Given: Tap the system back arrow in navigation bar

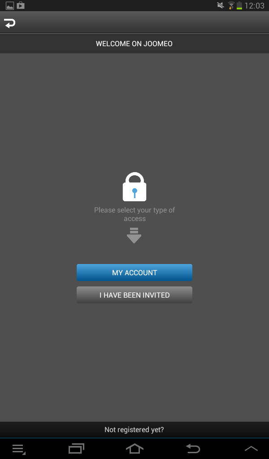Looking at the screenshot, I should tap(193, 448).
